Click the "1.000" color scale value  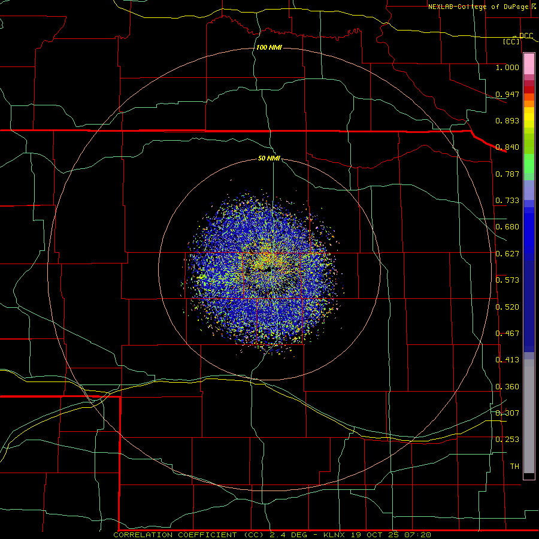[507, 67]
